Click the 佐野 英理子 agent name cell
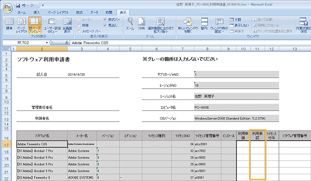 coord(237,96)
